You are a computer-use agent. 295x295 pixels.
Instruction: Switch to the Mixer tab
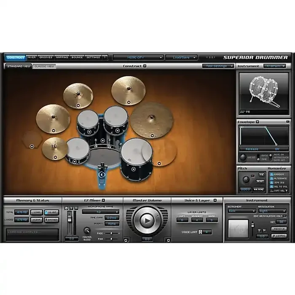(32, 57)
